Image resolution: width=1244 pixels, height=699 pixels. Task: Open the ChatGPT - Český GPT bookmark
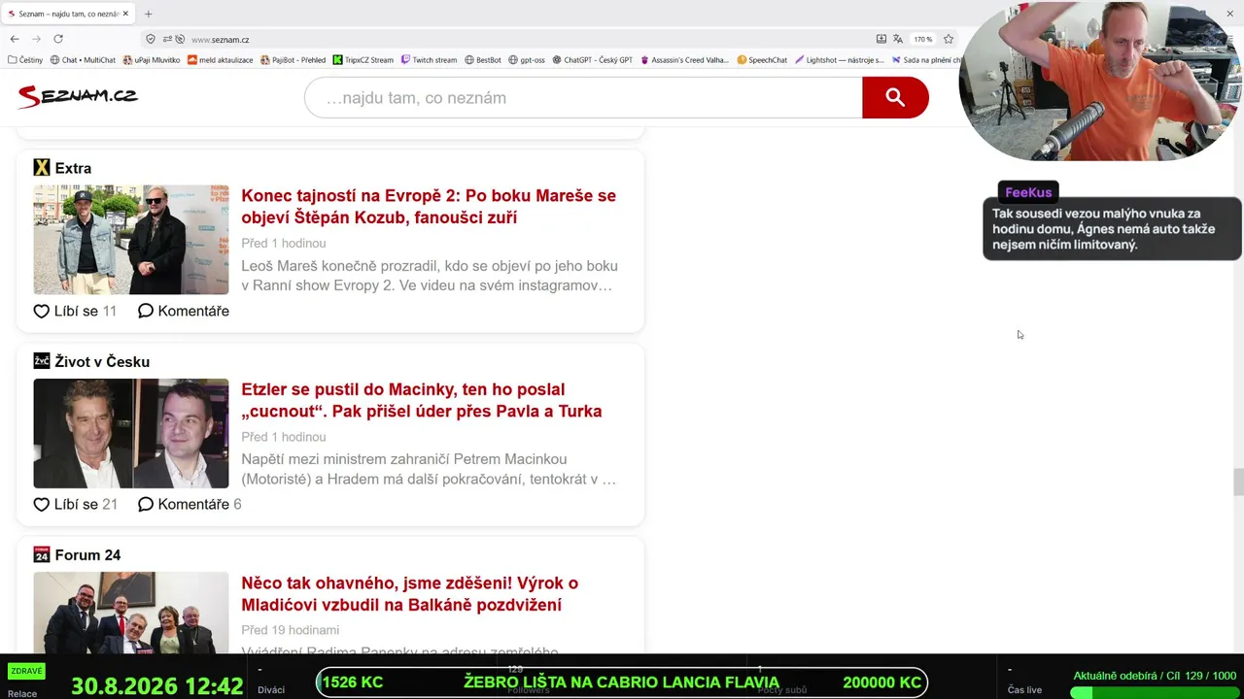pos(592,60)
